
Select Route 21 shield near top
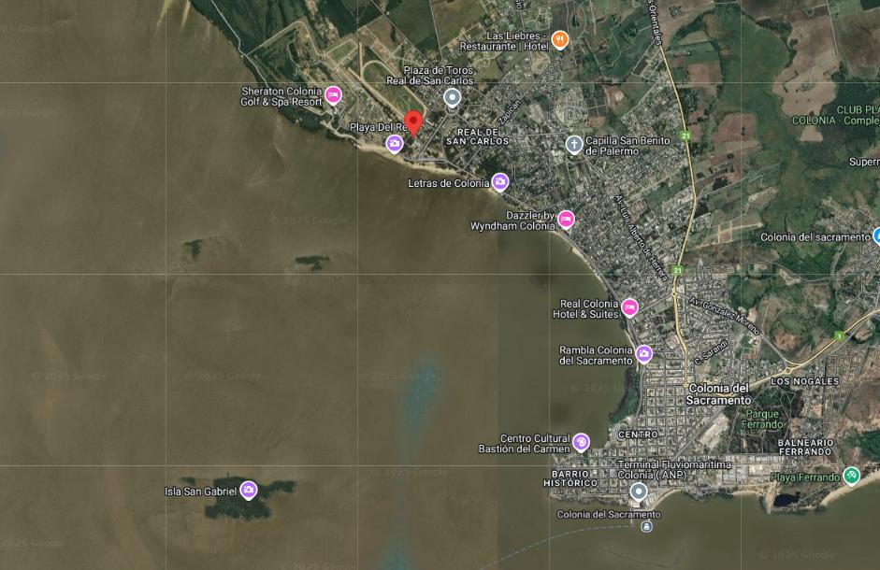[685, 135]
